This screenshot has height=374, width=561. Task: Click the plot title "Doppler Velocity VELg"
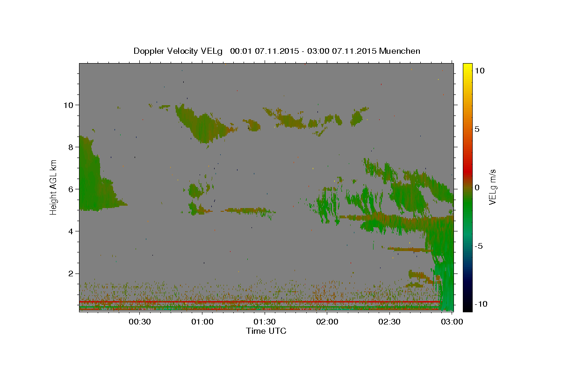point(179,51)
